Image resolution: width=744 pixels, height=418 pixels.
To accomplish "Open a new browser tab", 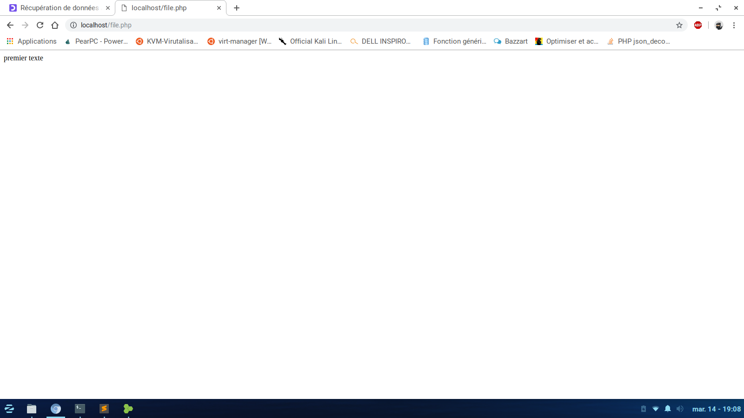I will [237, 8].
